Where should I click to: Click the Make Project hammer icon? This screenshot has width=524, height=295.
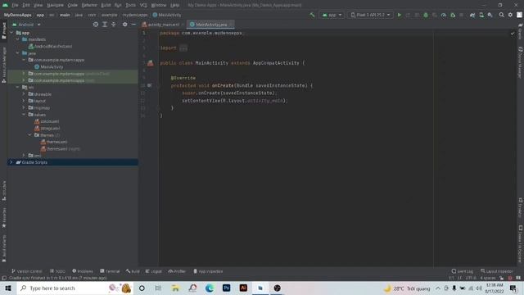pos(312,15)
